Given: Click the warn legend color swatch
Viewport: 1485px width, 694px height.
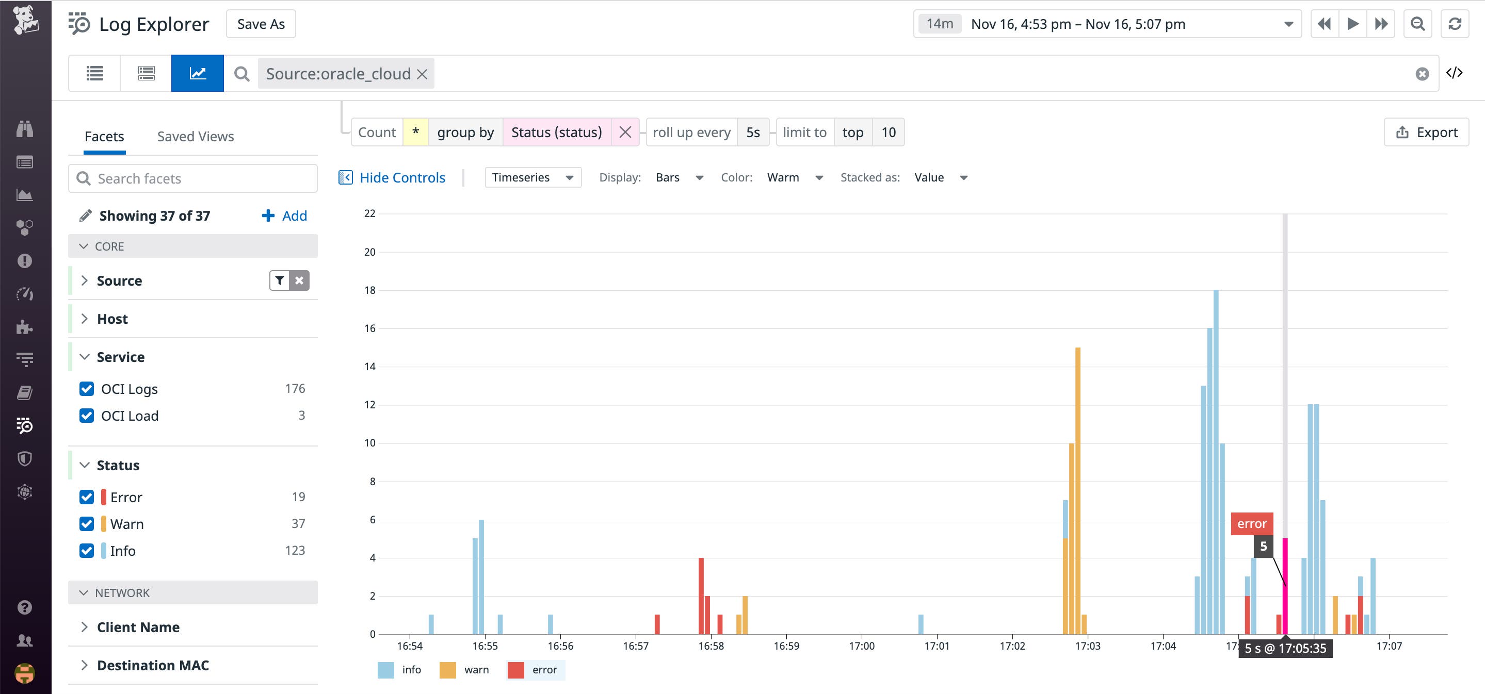Looking at the screenshot, I should 447,670.
